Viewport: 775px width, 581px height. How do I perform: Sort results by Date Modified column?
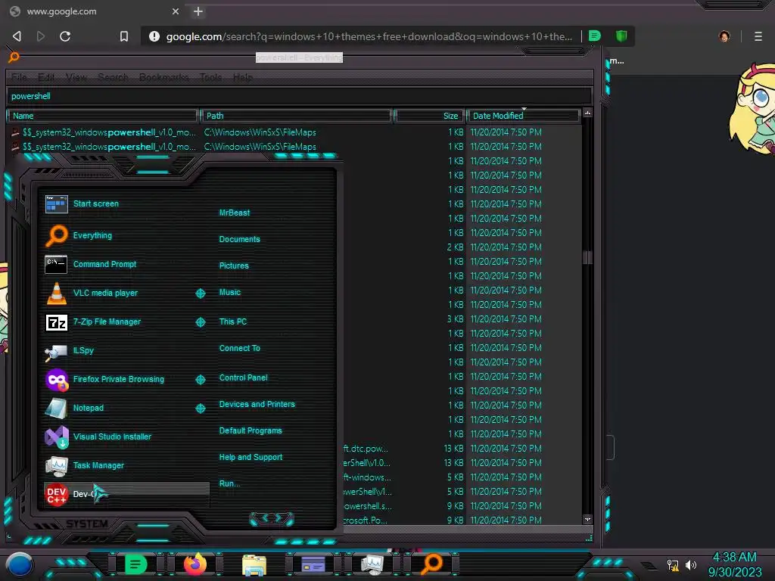coord(524,116)
